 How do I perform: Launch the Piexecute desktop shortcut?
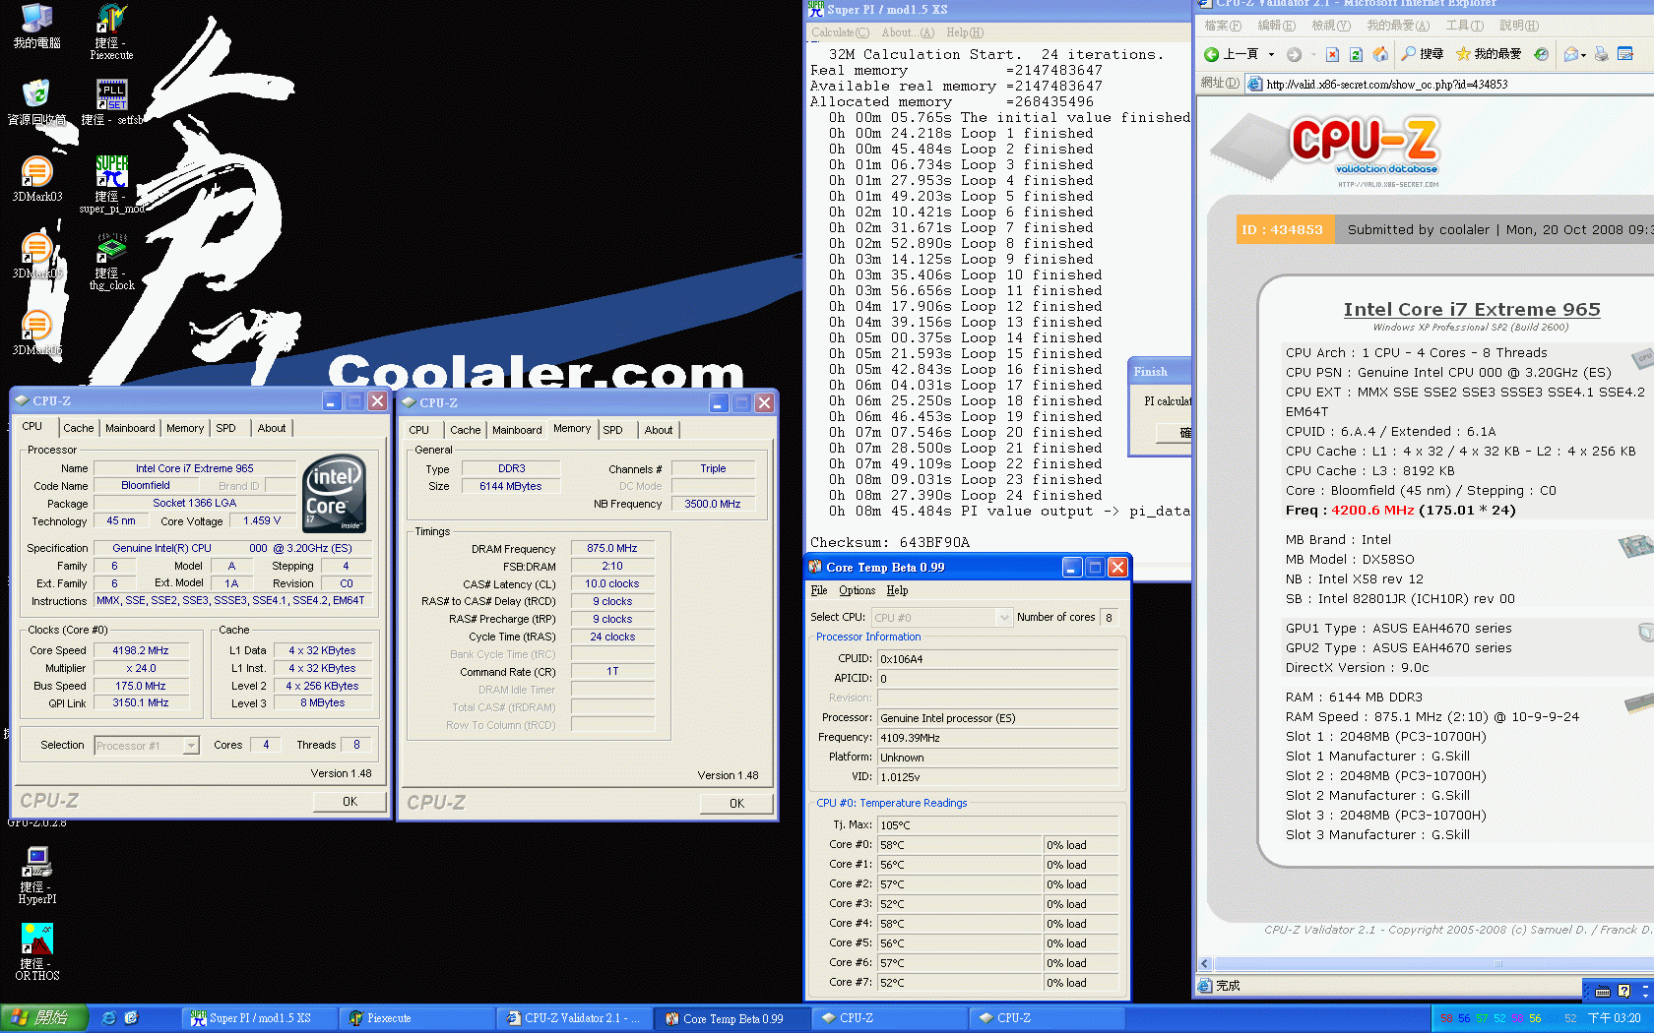(111, 32)
